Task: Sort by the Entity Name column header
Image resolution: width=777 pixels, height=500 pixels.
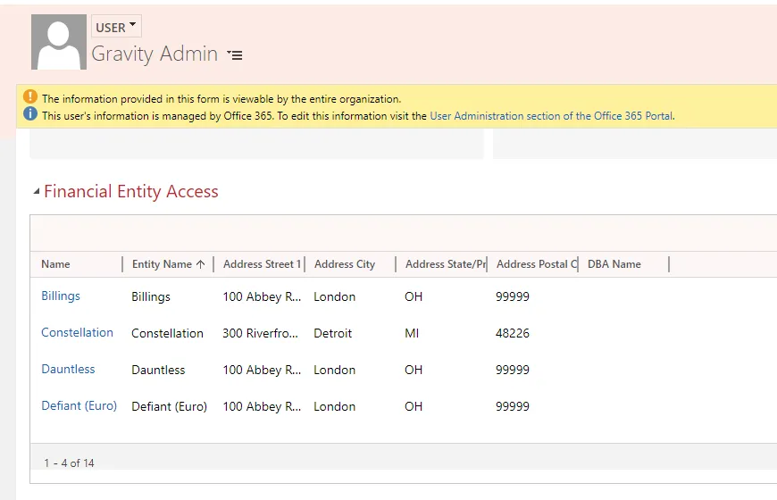Action: [x=162, y=264]
